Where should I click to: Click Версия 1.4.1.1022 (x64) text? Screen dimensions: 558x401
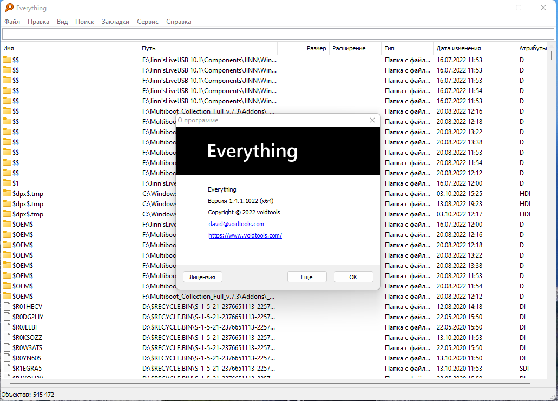click(240, 201)
